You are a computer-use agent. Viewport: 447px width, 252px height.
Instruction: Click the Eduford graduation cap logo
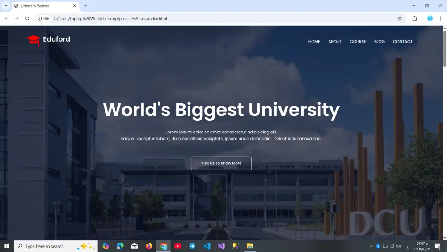pos(34,40)
